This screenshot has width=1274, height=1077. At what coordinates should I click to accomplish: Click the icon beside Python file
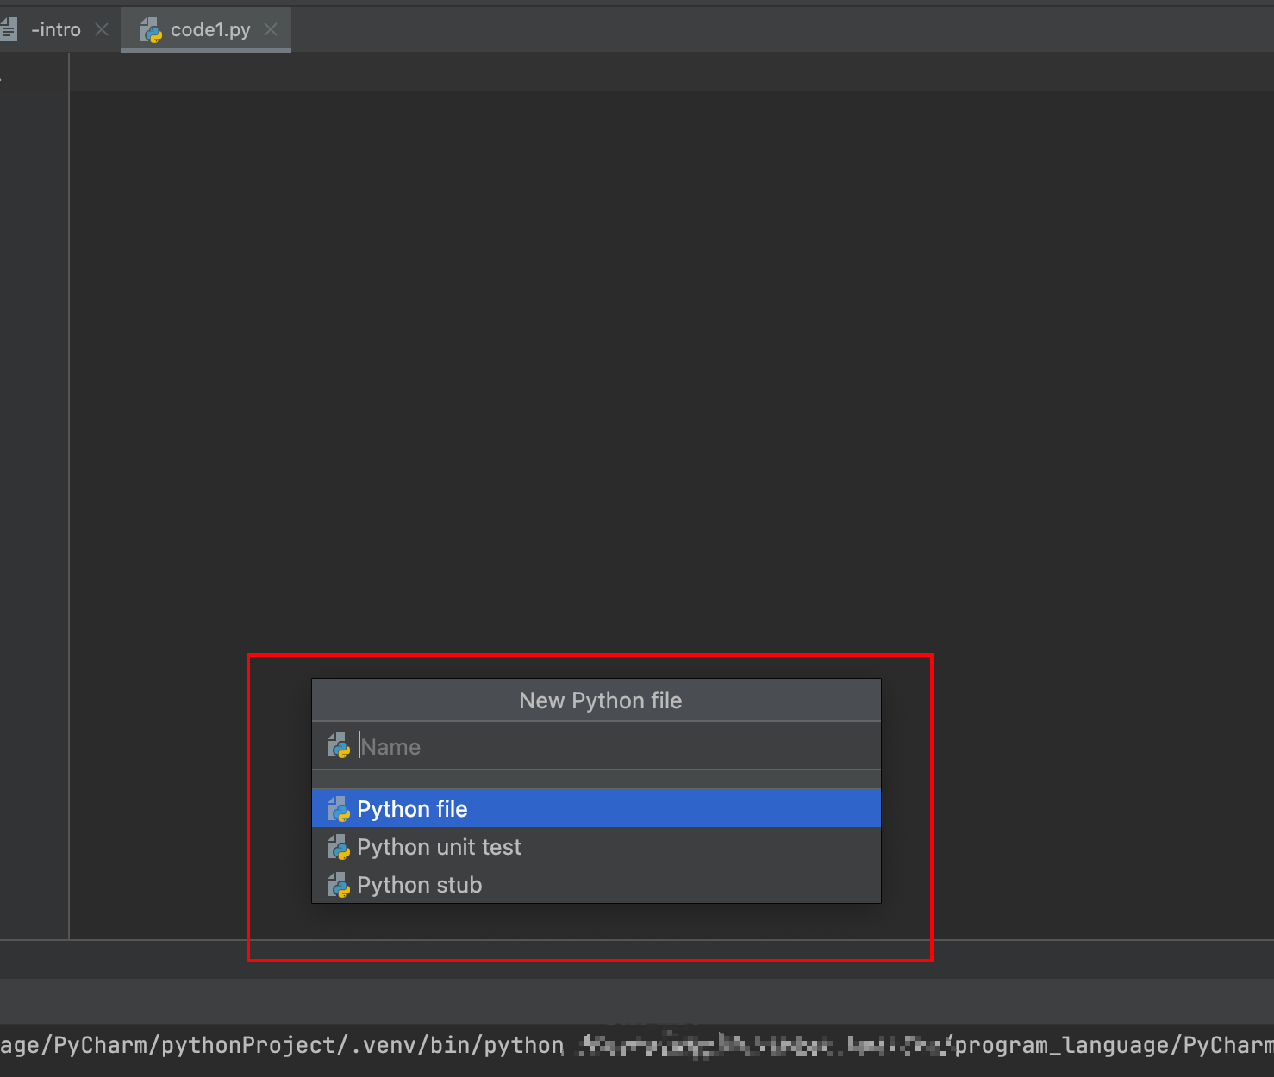tap(339, 809)
